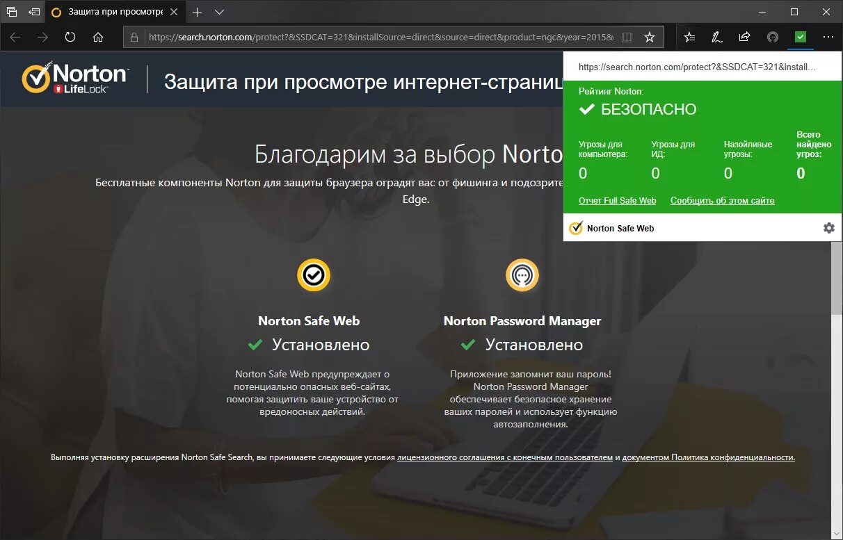Click Установлено status under Password Manager
Screen dimensions: 843x540
[x=534, y=345]
